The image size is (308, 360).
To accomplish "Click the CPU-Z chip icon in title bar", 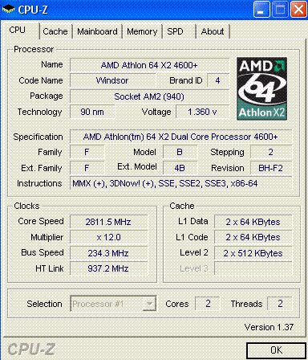I will coord(8,10).
